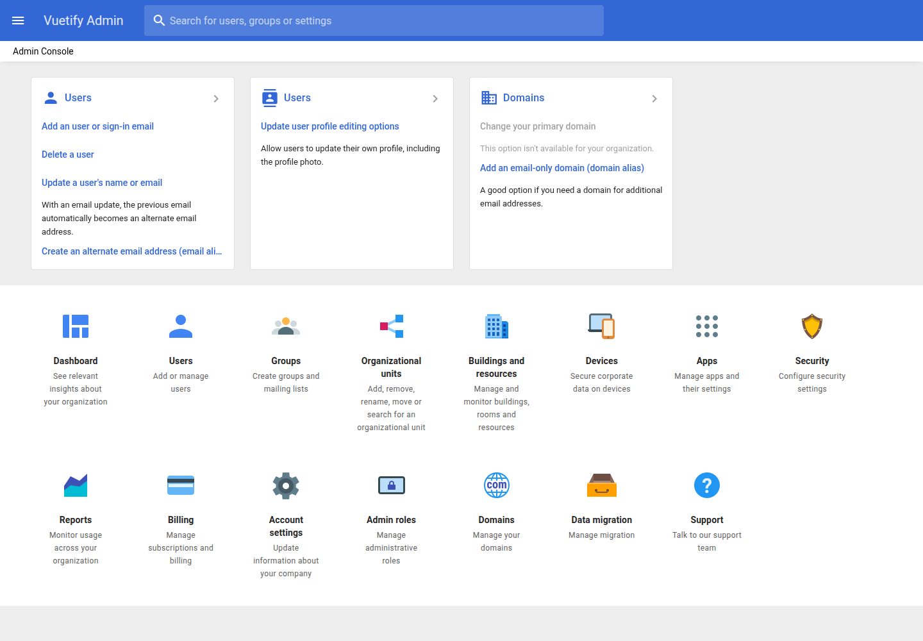This screenshot has width=923, height=641.
Task: Click the search magnifier icon
Action: click(159, 21)
